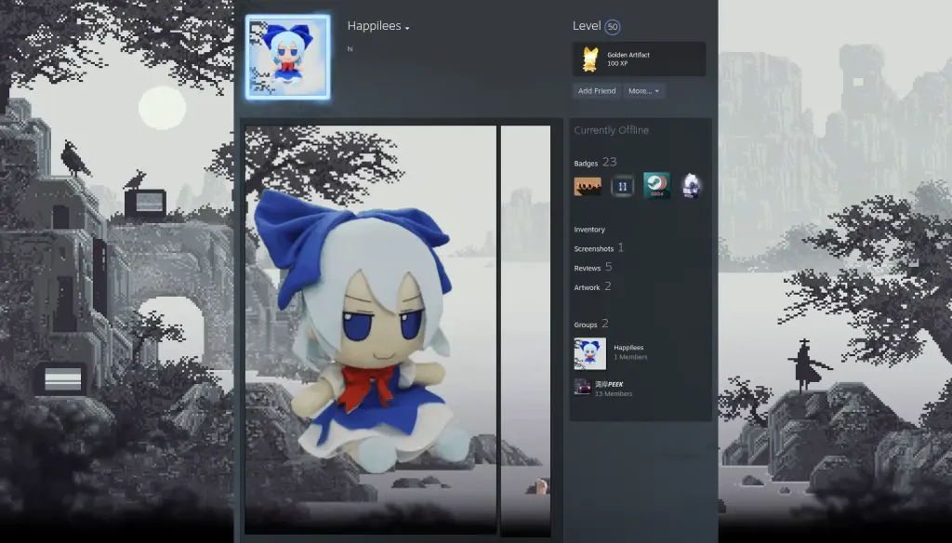952x543 pixels.
Task: Open the Inventory link
Action: (x=588, y=229)
